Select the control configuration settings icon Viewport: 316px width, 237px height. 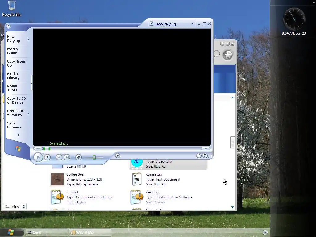(x=57, y=197)
